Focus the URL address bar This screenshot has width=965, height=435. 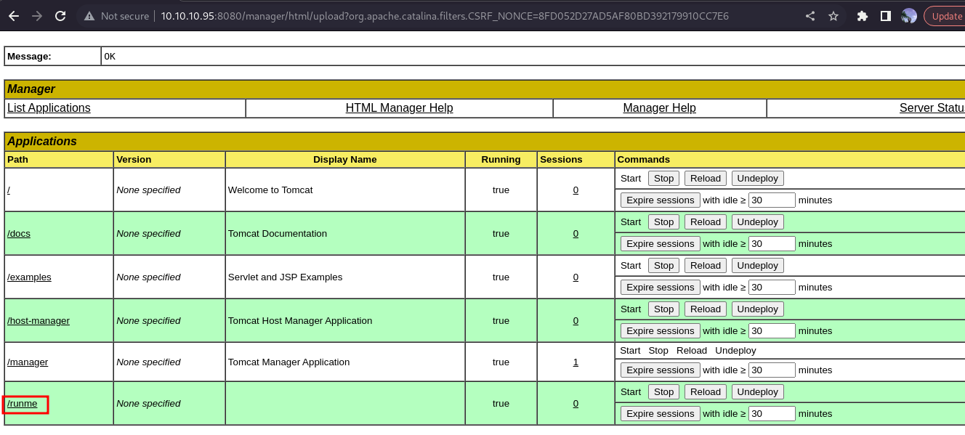coord(445,16)
